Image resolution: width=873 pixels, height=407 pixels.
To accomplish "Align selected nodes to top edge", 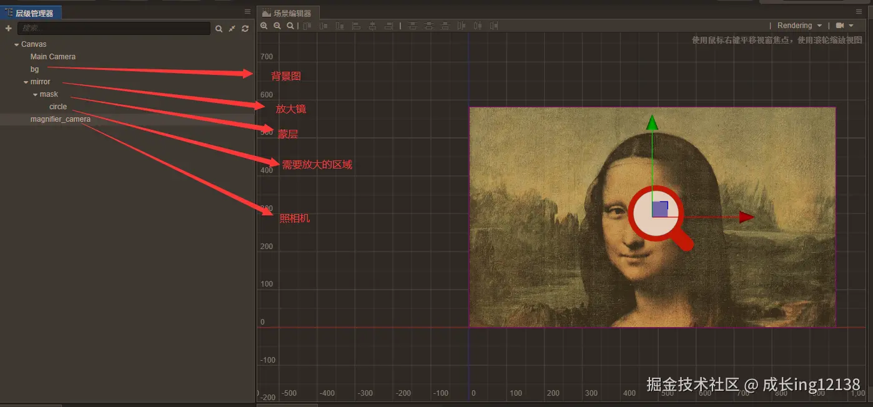I will pos(307,26).
